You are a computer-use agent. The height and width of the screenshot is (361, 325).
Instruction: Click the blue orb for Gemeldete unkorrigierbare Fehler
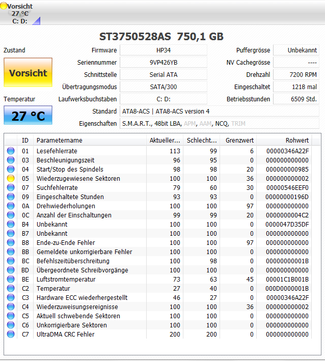11,252
